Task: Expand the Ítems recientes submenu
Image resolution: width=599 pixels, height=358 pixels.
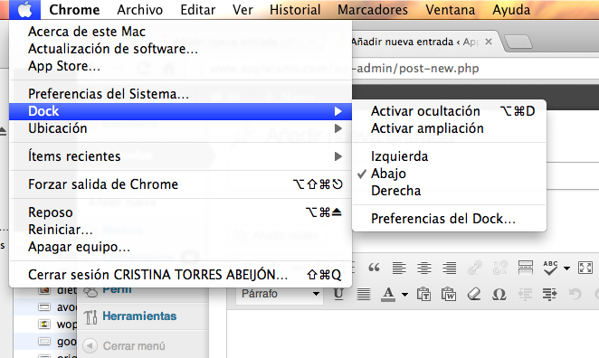Action: coord(180,156)
